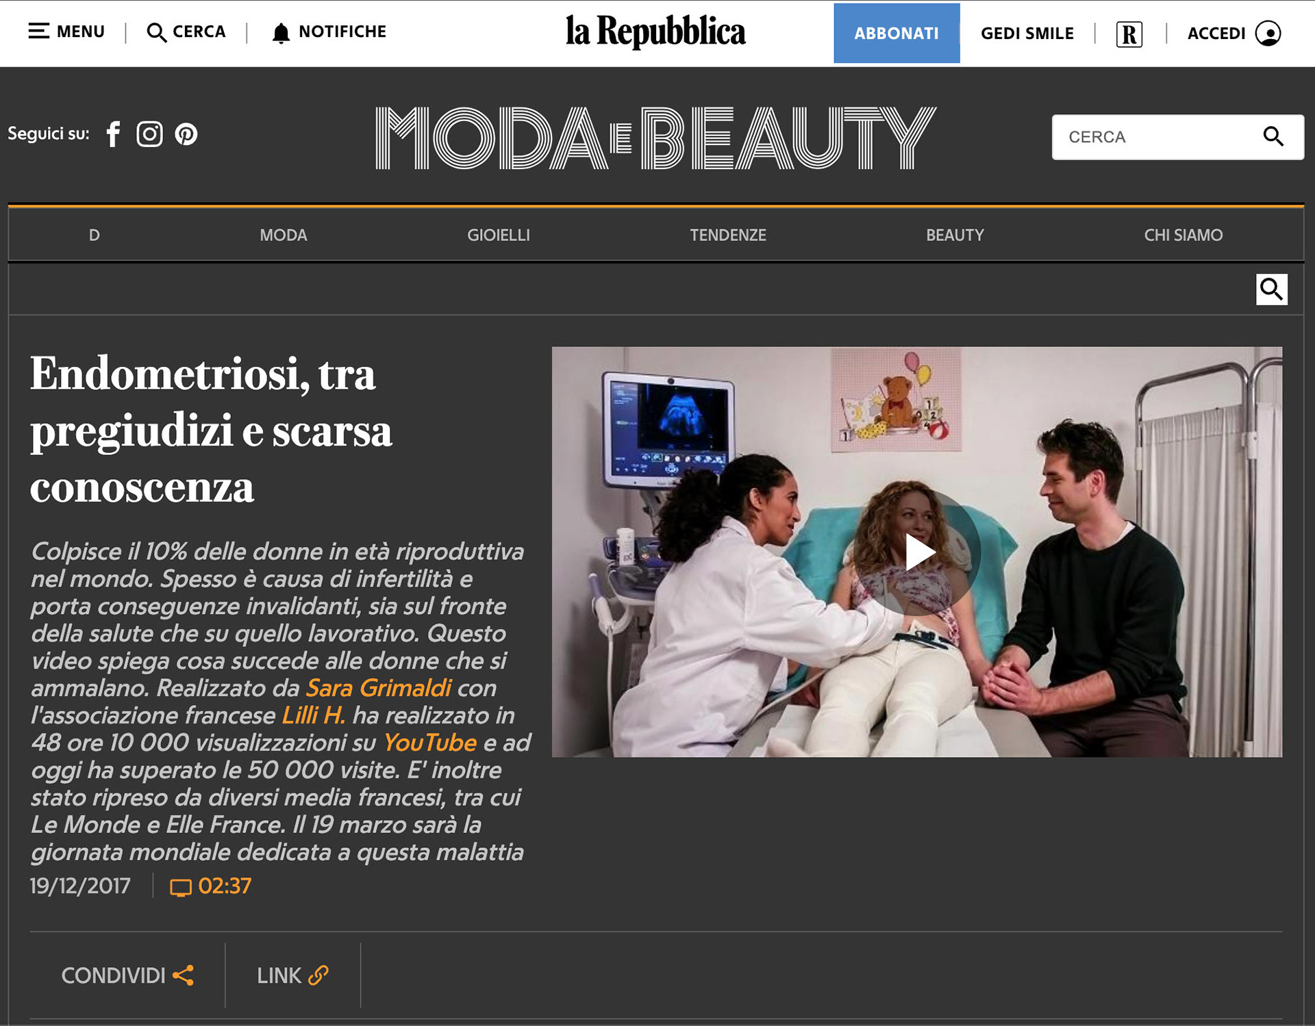This screenshot has height=1026, width=1315.
Task: Open the MODA section tab
Action: [x=283, y=235]
